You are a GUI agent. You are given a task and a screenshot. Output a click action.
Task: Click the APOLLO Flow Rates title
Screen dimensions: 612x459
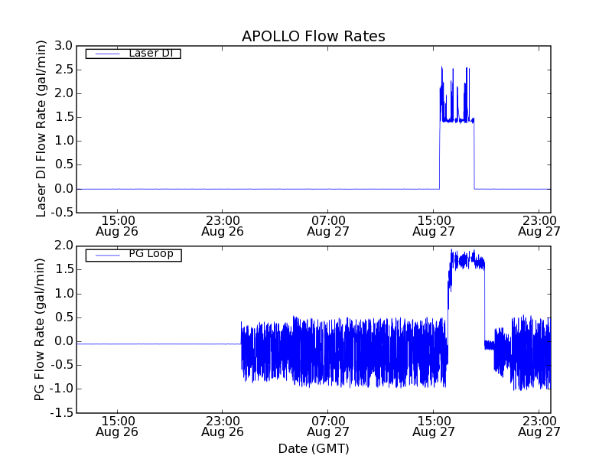pyautogui.click(x=314, y=36)
